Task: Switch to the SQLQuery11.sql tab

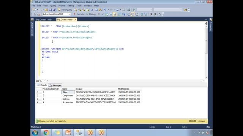Action: [44, 20]
